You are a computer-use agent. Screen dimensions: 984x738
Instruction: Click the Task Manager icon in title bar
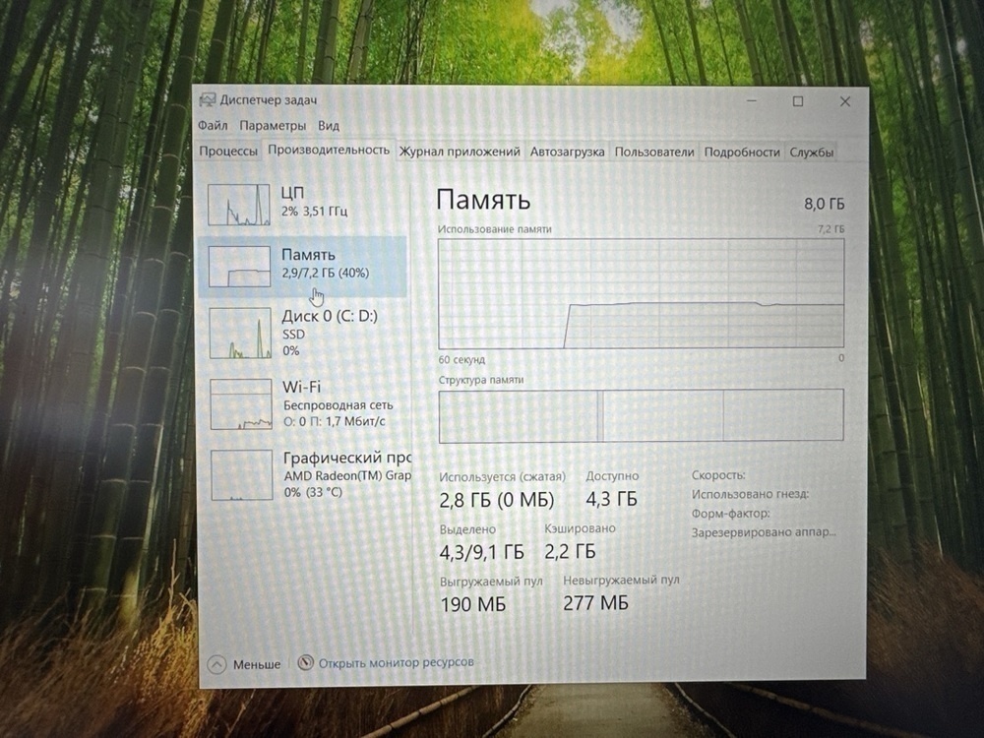point(208,99)
